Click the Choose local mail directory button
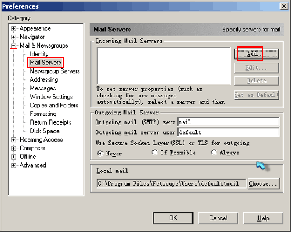The height and width of the screenshot is (232, 291). (263, 183)
